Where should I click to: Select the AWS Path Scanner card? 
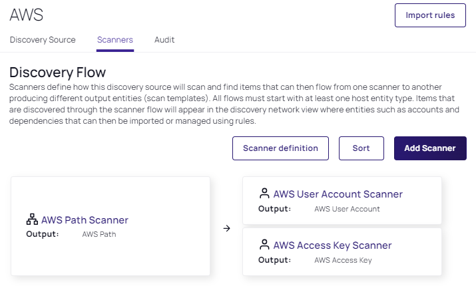(111, 226)
